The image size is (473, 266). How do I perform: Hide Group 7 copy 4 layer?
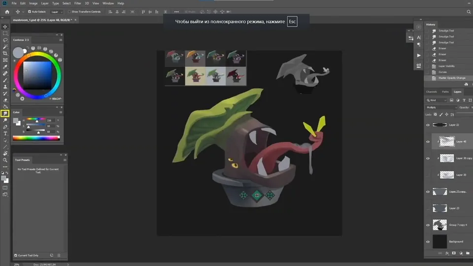tap(428, 225)
